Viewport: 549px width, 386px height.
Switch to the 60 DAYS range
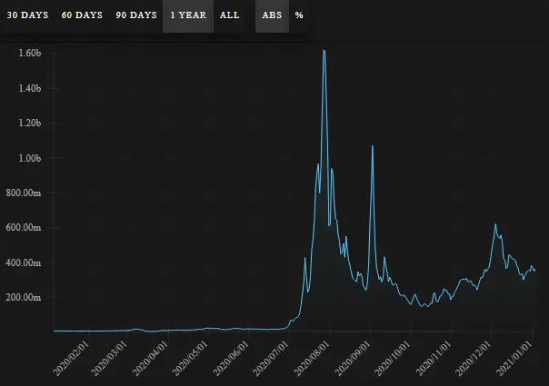[82, 15]
